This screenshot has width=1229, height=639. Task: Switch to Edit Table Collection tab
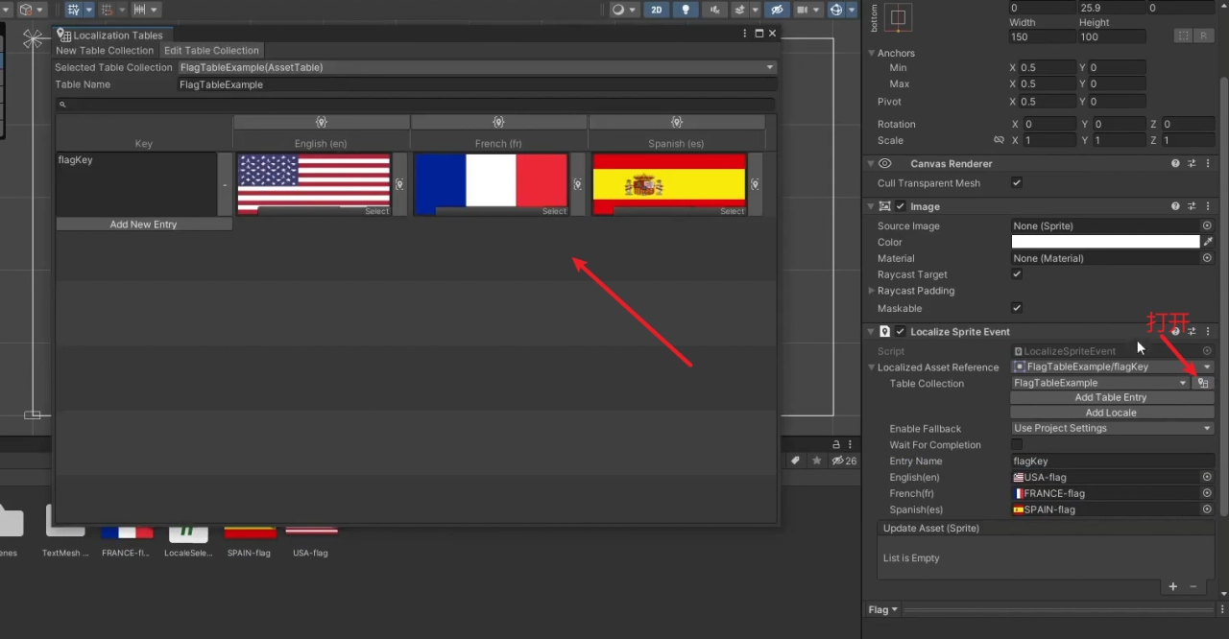point(211,50)
